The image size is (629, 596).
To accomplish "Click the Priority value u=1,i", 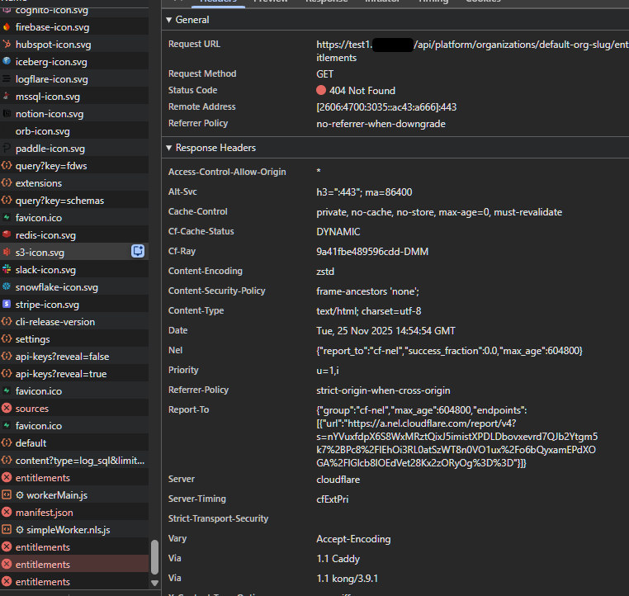I will pyautogui.click(x=328, y=371).
